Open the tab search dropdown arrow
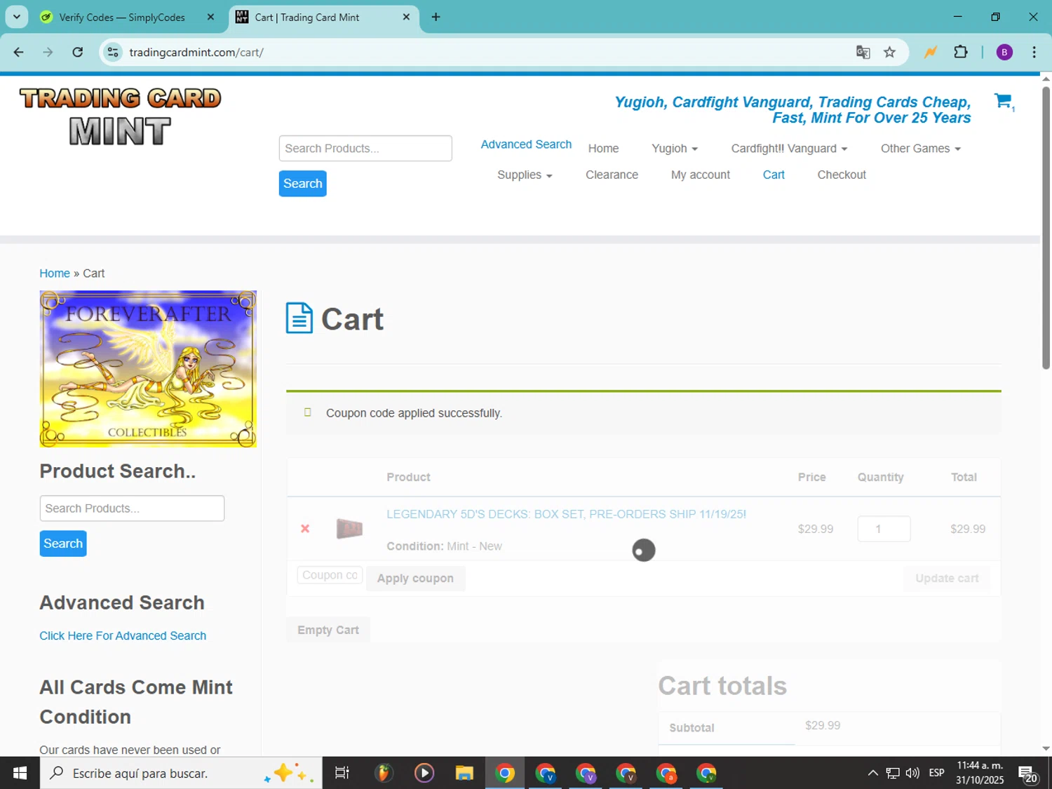The image size is (1052, 789). pyautogui.click(x=17, y=17)
